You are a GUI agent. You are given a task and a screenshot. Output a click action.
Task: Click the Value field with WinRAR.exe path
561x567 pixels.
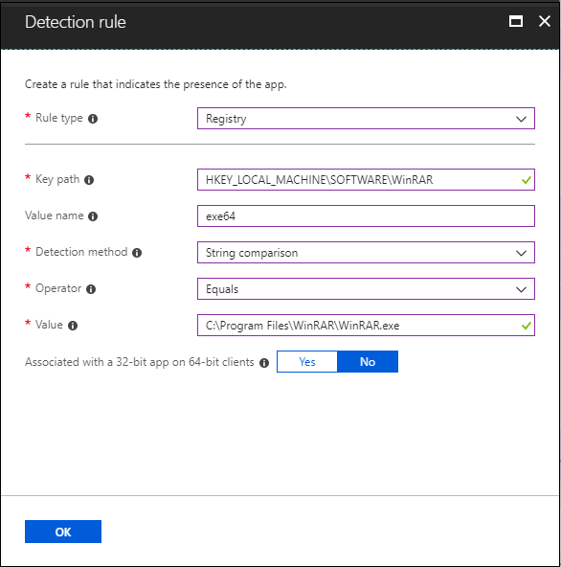pos(366,325)
